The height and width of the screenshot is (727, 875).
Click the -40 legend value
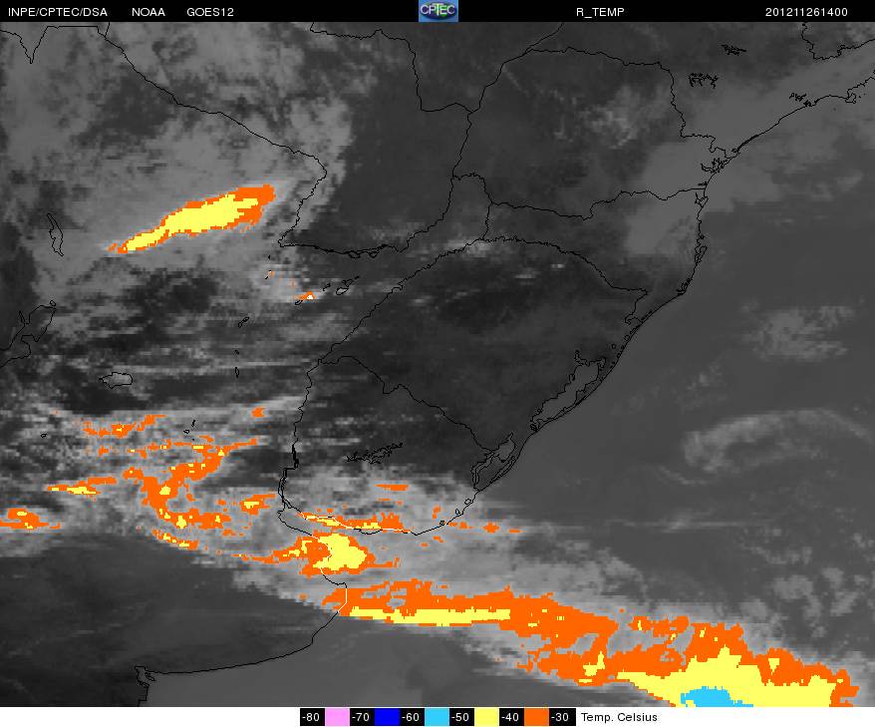tap(510, 717)
